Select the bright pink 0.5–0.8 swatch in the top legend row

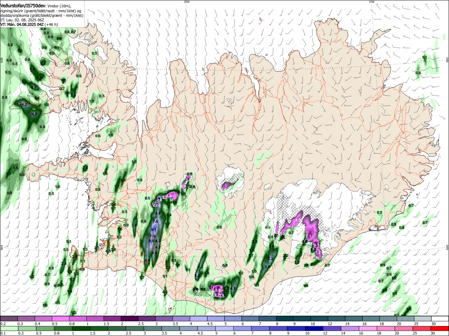[60, 319]
